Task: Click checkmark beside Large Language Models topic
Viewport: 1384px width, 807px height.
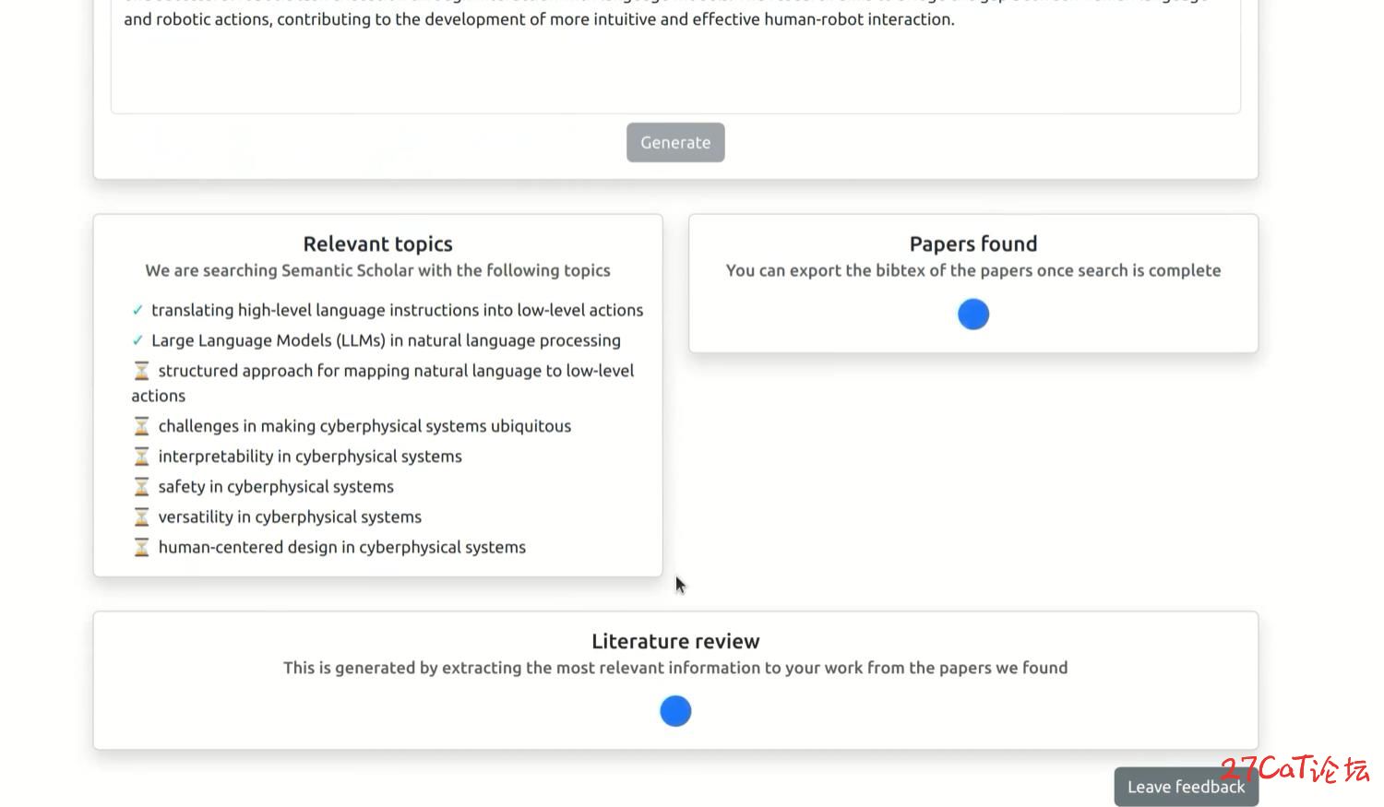Action: [137, 340]
